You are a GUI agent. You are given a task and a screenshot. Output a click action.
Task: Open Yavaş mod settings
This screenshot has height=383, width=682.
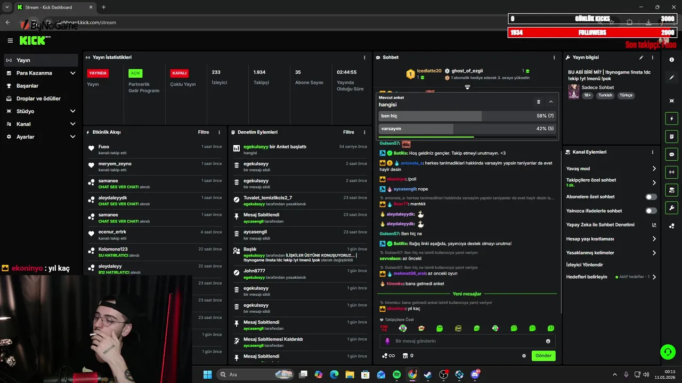pyautogui.click(x=611, y=169)
